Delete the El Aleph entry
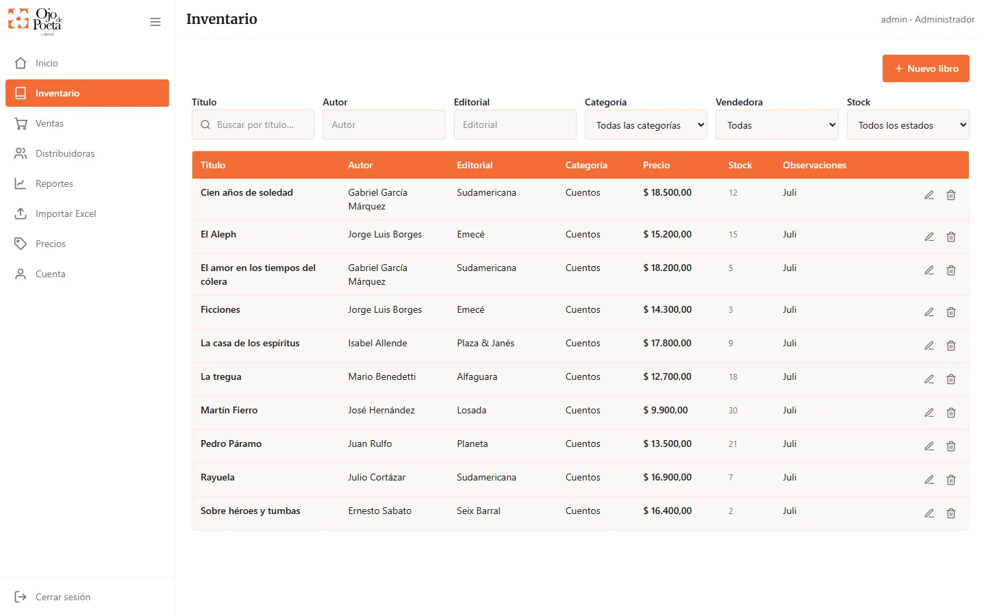 [x=951, y=237]
